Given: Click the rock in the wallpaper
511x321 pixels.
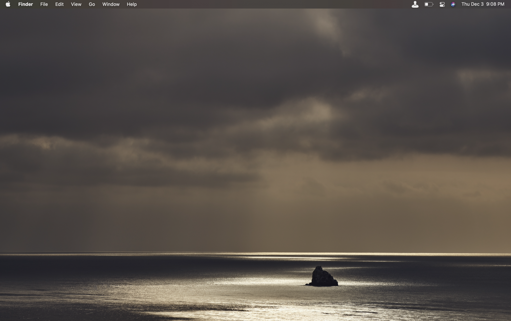Looking at the screenshot, I should tap(322, 277).
